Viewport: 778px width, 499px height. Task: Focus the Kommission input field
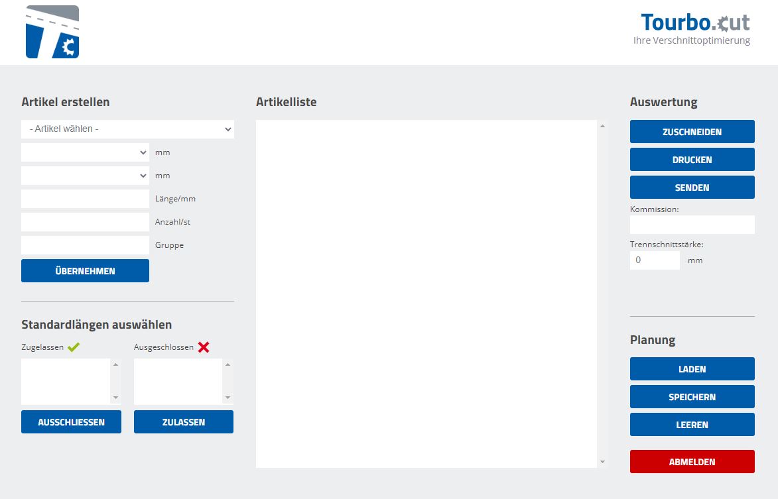pyautogui.click(x=692, y=225)
